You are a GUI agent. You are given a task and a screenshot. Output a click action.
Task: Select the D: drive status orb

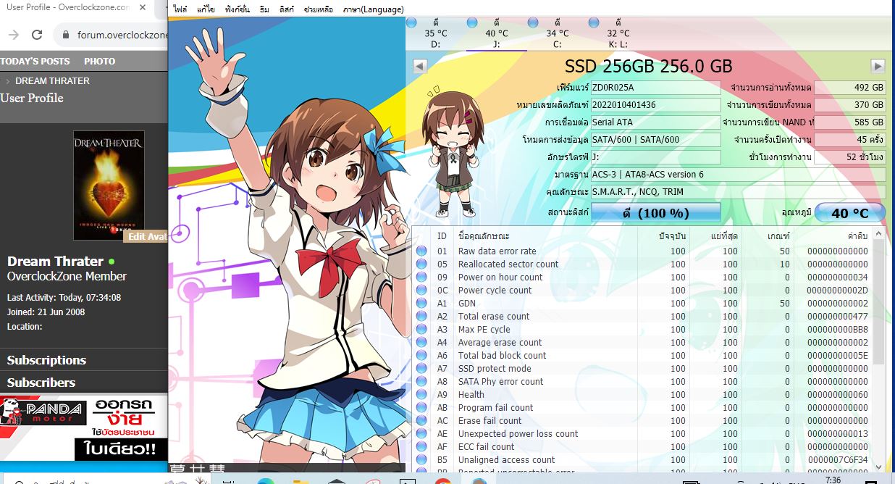[411, 22]
